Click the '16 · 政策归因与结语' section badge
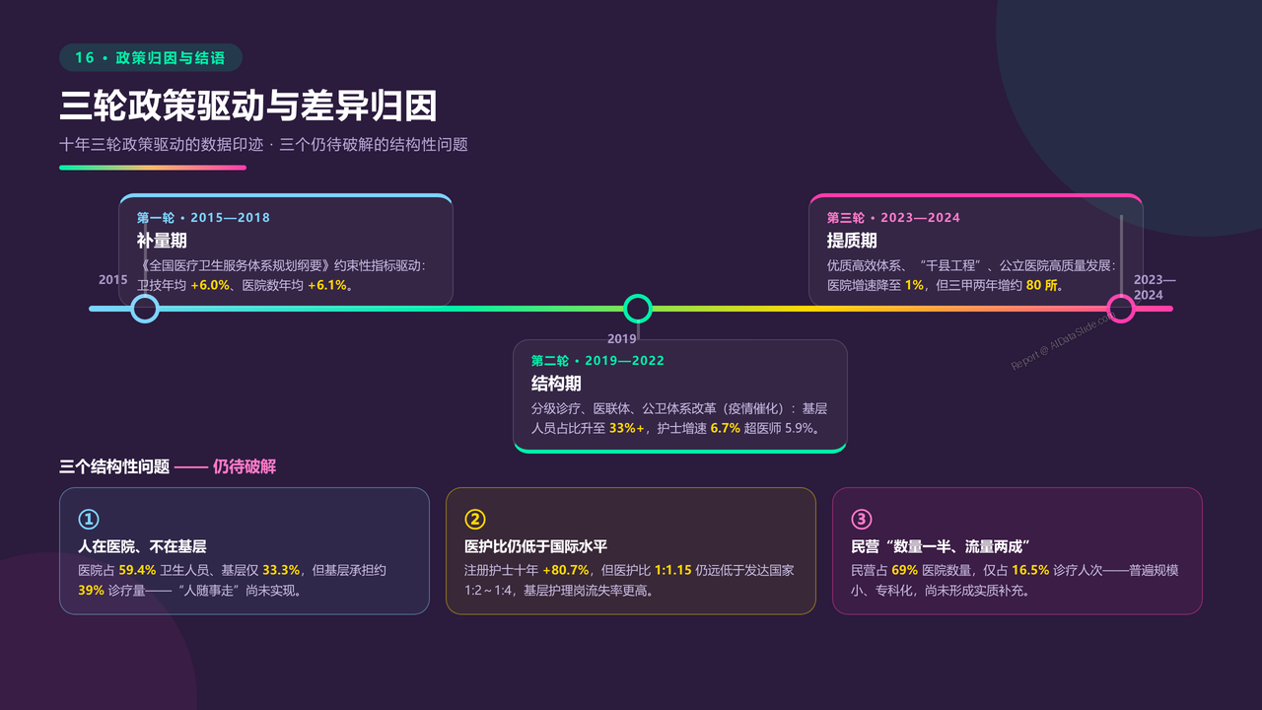This screenshot has width=1262, height=710. (150, 58)
